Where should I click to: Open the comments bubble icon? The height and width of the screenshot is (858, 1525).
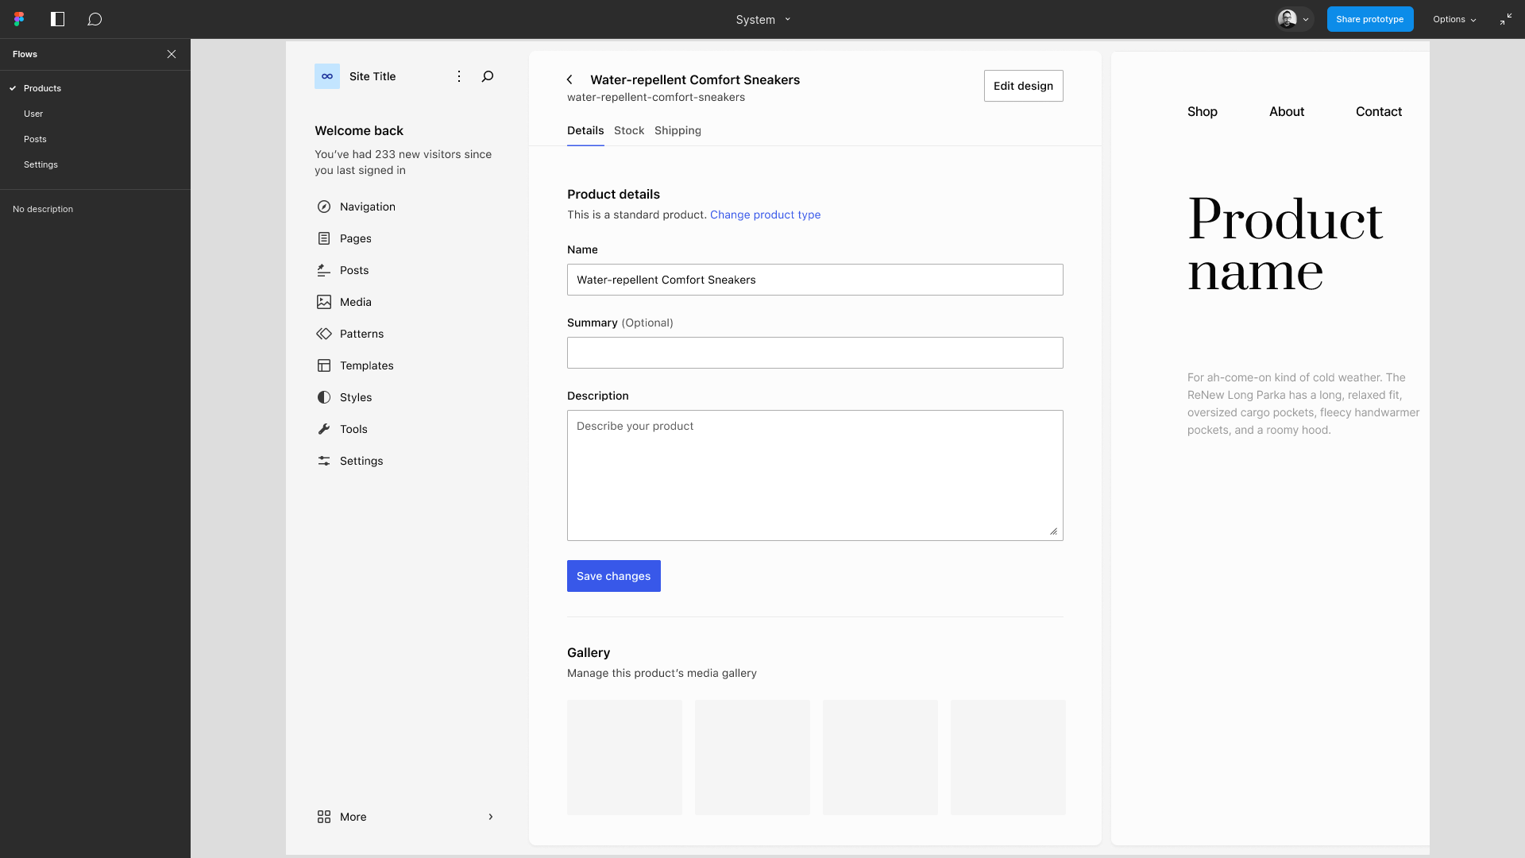coord(95,19)
